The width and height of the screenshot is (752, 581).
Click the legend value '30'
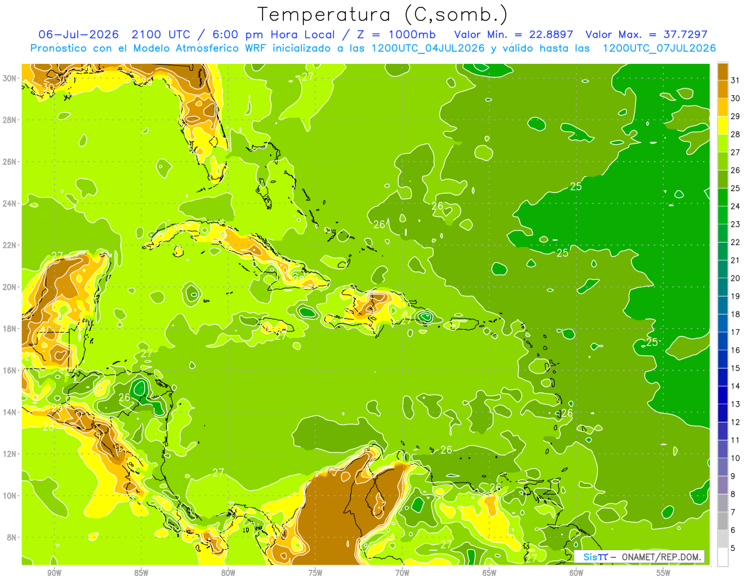click(736, 98)
